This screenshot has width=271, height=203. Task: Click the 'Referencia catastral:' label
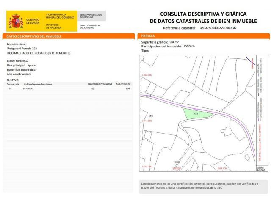pyautogui.click(x=180, y=28)
